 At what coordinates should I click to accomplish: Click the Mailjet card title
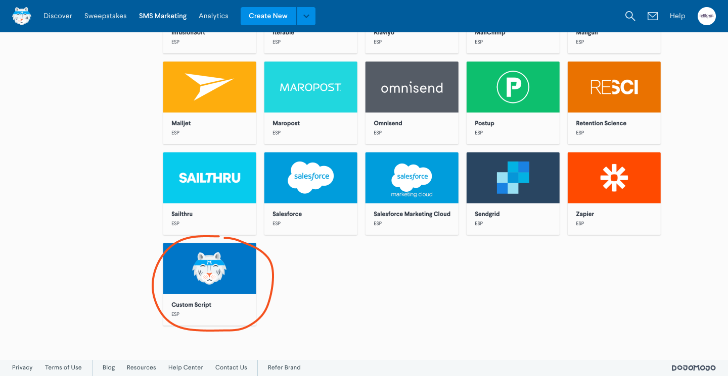pyautogui.click(x=181, y=123)
